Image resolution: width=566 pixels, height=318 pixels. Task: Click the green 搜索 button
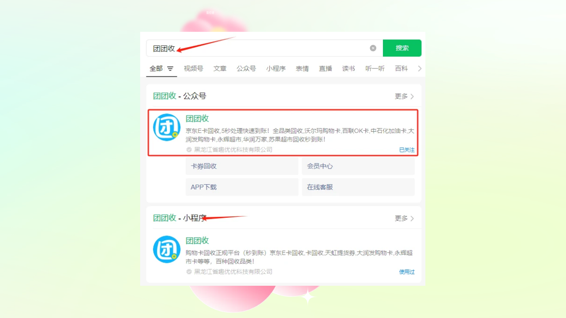402,48
